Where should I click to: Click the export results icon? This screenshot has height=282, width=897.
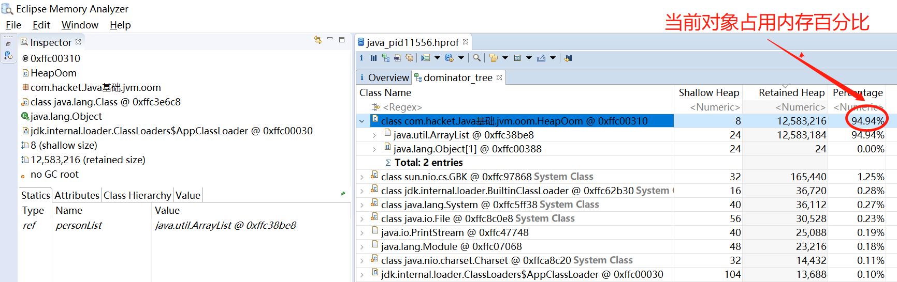541,58
